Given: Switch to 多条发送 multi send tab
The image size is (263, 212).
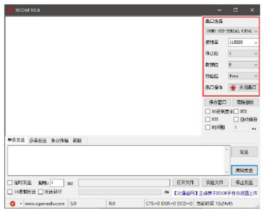Looking at the screenshot, I should (38, 141).
